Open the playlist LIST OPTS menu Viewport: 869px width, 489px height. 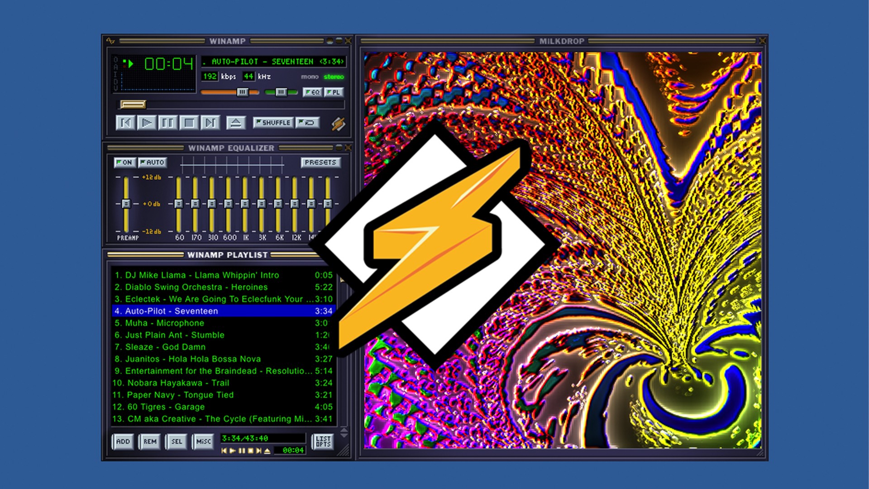click(323, 441)
